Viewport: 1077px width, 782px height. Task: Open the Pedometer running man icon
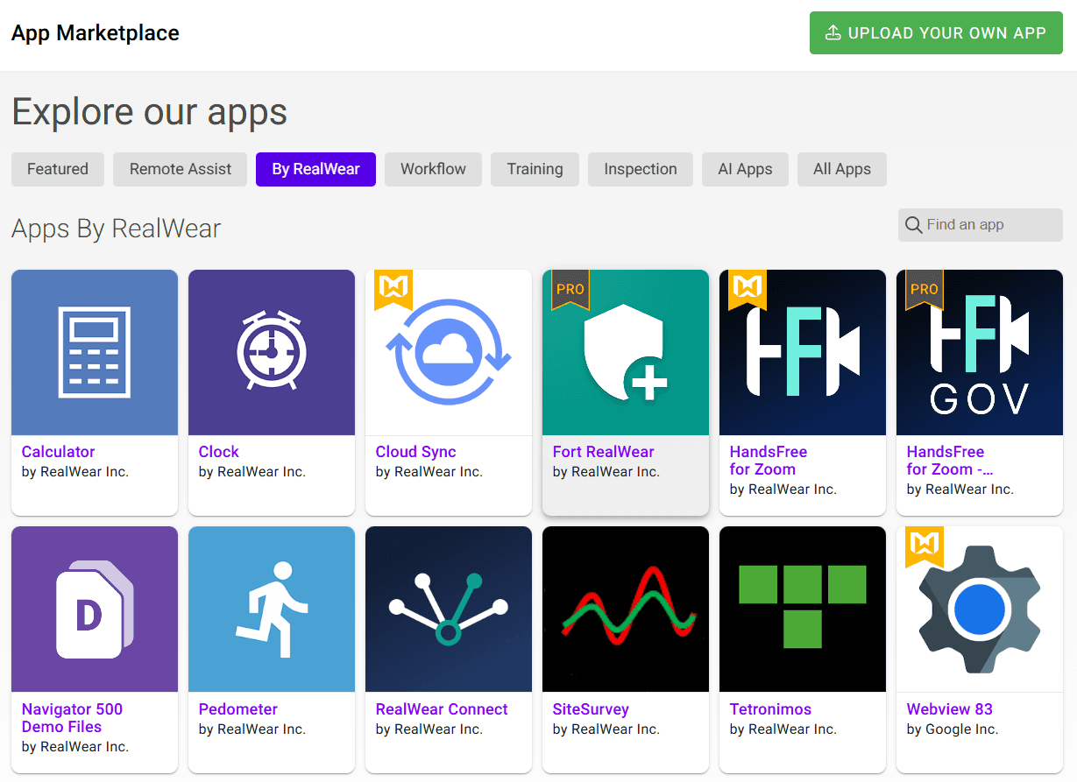pos(272,609)
